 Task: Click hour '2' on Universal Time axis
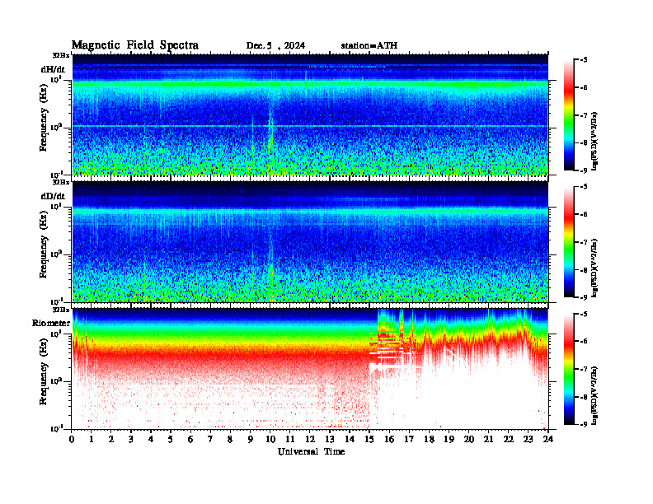(x=111, y=439)
